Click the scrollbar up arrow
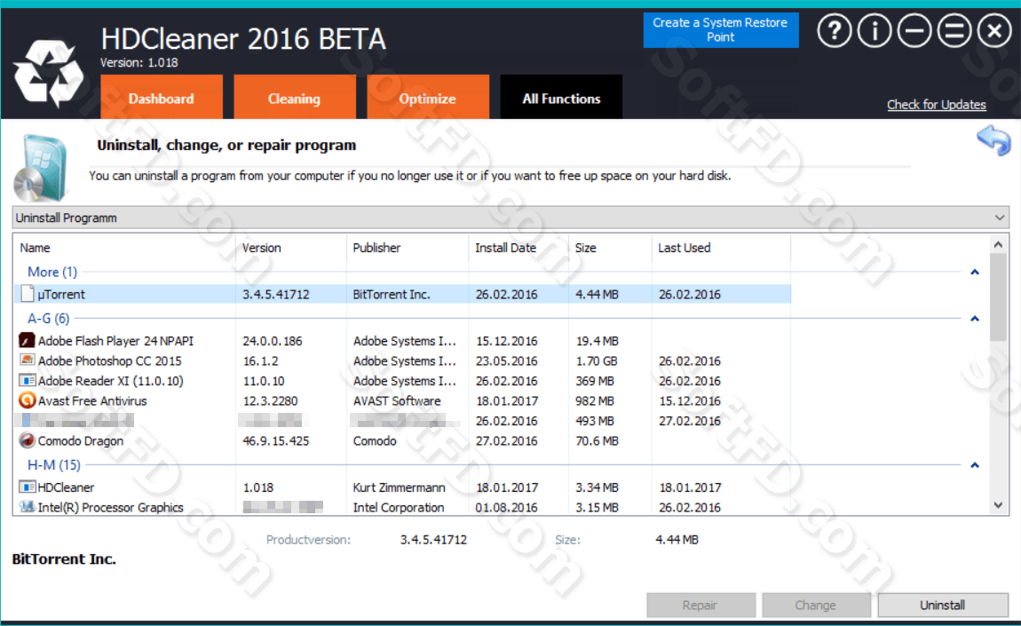Screen dimensions: 1021x626 pos(998,245)
